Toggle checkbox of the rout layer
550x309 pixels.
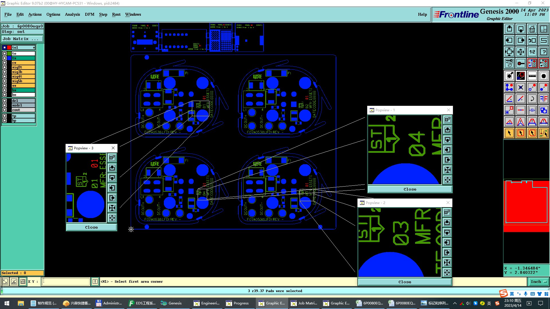[5, 110]
